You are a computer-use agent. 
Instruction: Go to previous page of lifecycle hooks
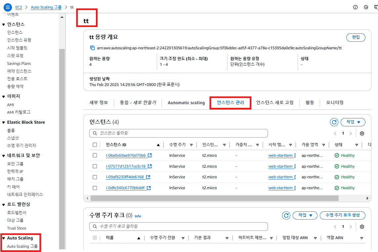point(335,227)
